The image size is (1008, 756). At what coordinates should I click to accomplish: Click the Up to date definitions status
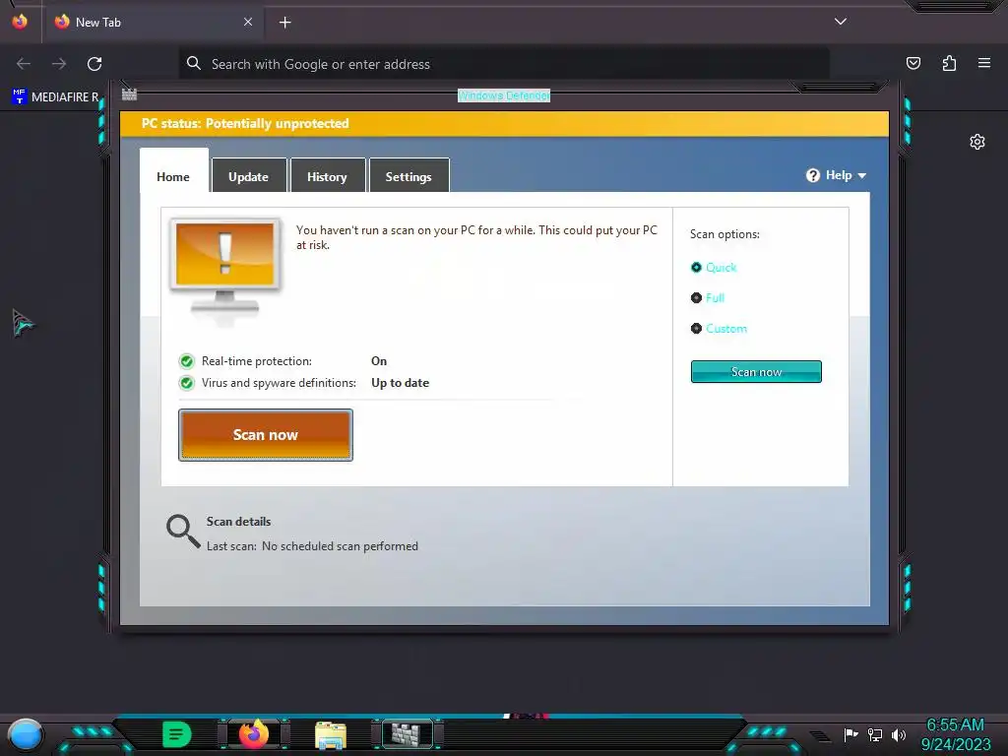pyautogui.click(x=400, y=383)
